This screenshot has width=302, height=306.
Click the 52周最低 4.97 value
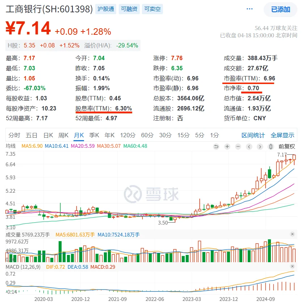click(x=112, y=118)
